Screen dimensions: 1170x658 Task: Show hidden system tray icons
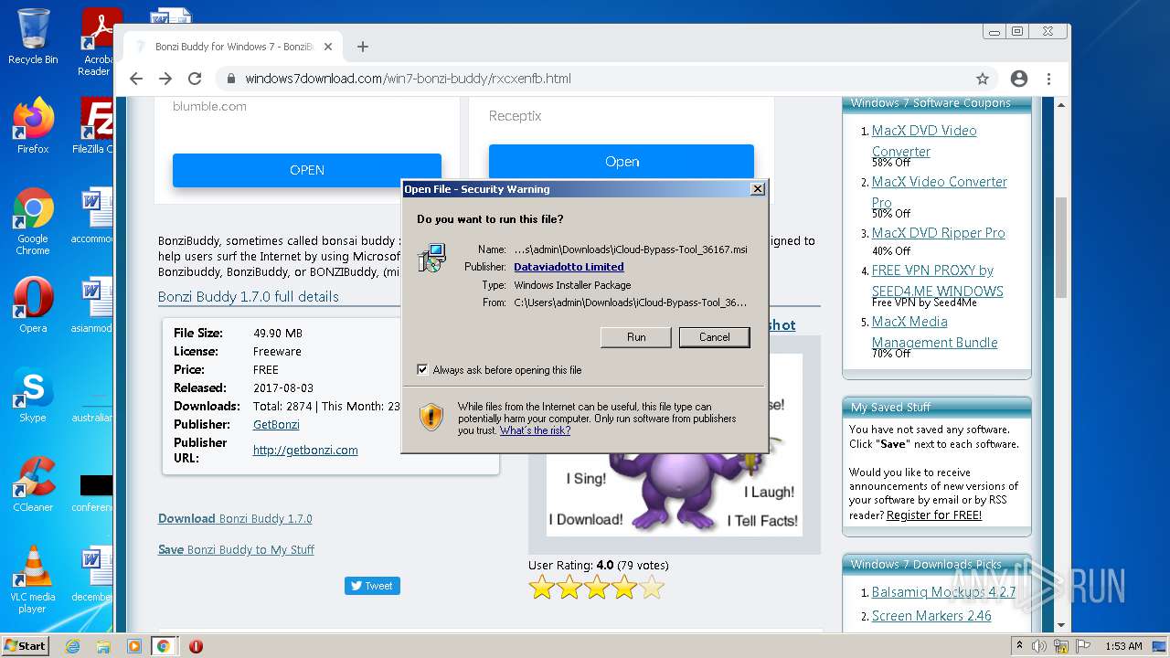[1019, 646]
